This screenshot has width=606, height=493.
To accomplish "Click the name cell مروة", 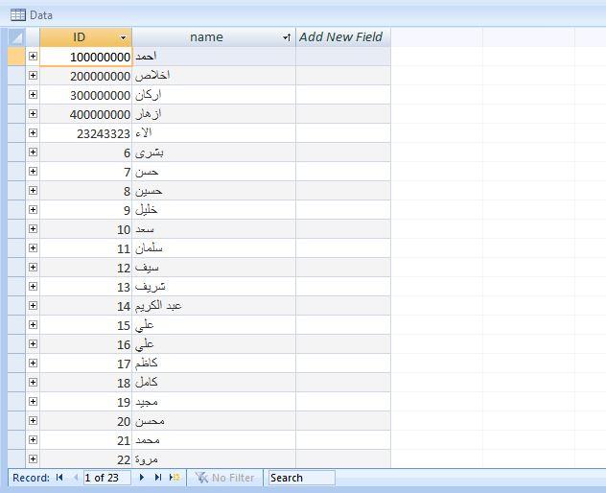I will (214, 459).
